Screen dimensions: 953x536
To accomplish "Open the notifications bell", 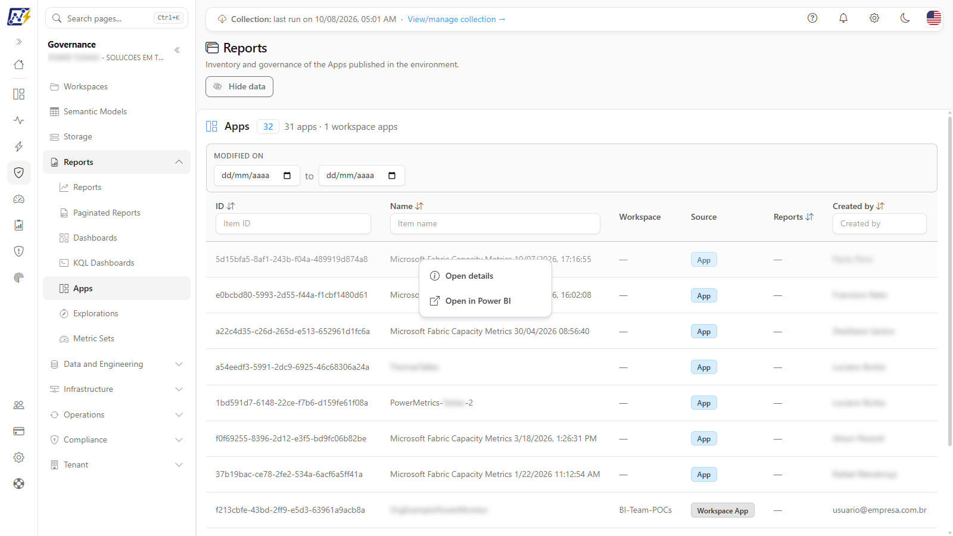I will 843,18.
